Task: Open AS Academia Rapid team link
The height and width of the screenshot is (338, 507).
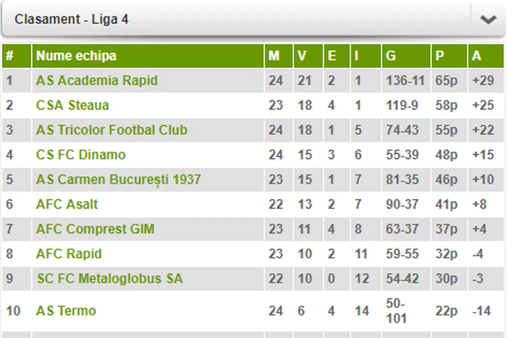Action: (97, 80)
